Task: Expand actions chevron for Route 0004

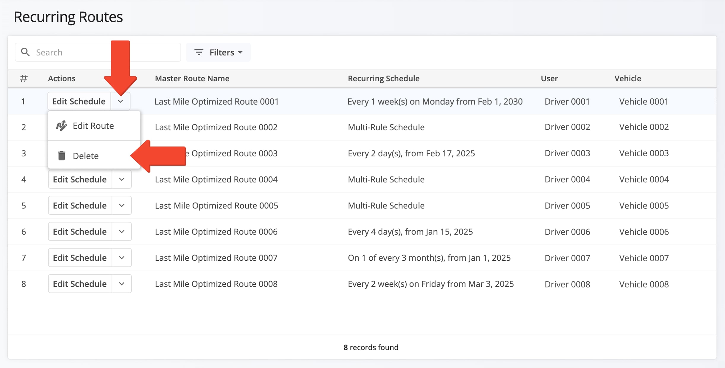Action: [x=122, y=179]
